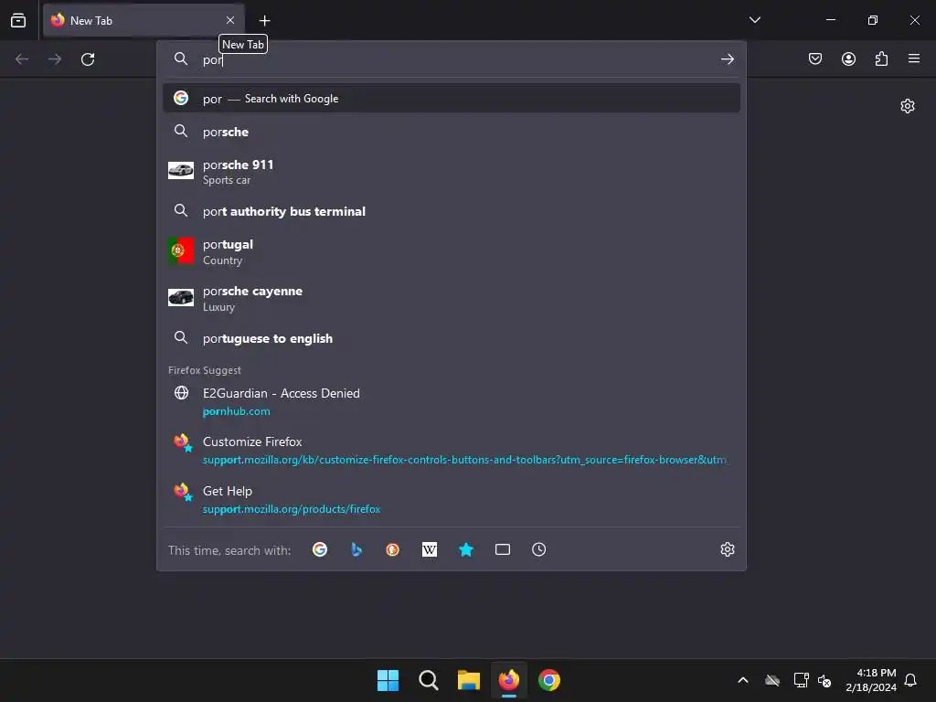Choose 'port authority bus terminal' suggestion
Image resolution: width=936 pixels, height=702 pixels.
point(452,211)
